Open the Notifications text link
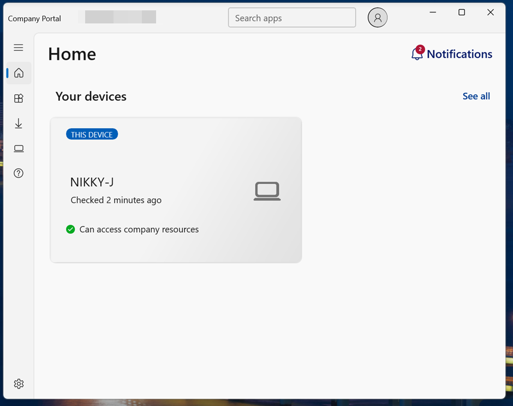This screenshot has height=406, width=513. 459,54
